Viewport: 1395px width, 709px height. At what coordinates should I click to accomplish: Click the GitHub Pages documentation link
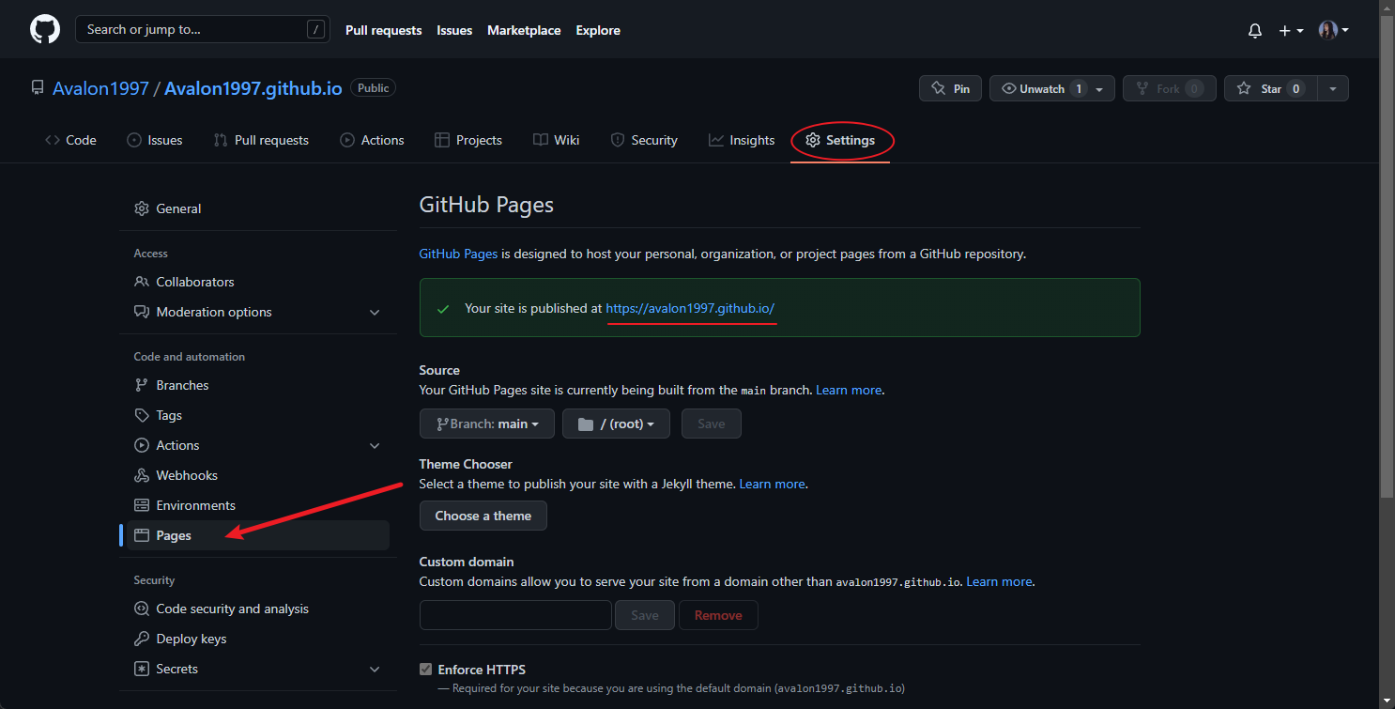(x=458, y=254)
